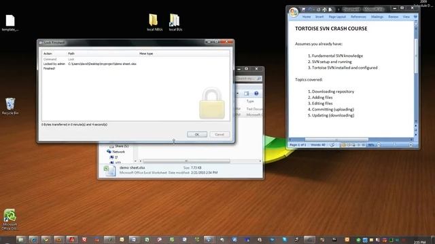
Task: Select the Microsoft Office Groove desktop shortcut
Action: point(10,220)
